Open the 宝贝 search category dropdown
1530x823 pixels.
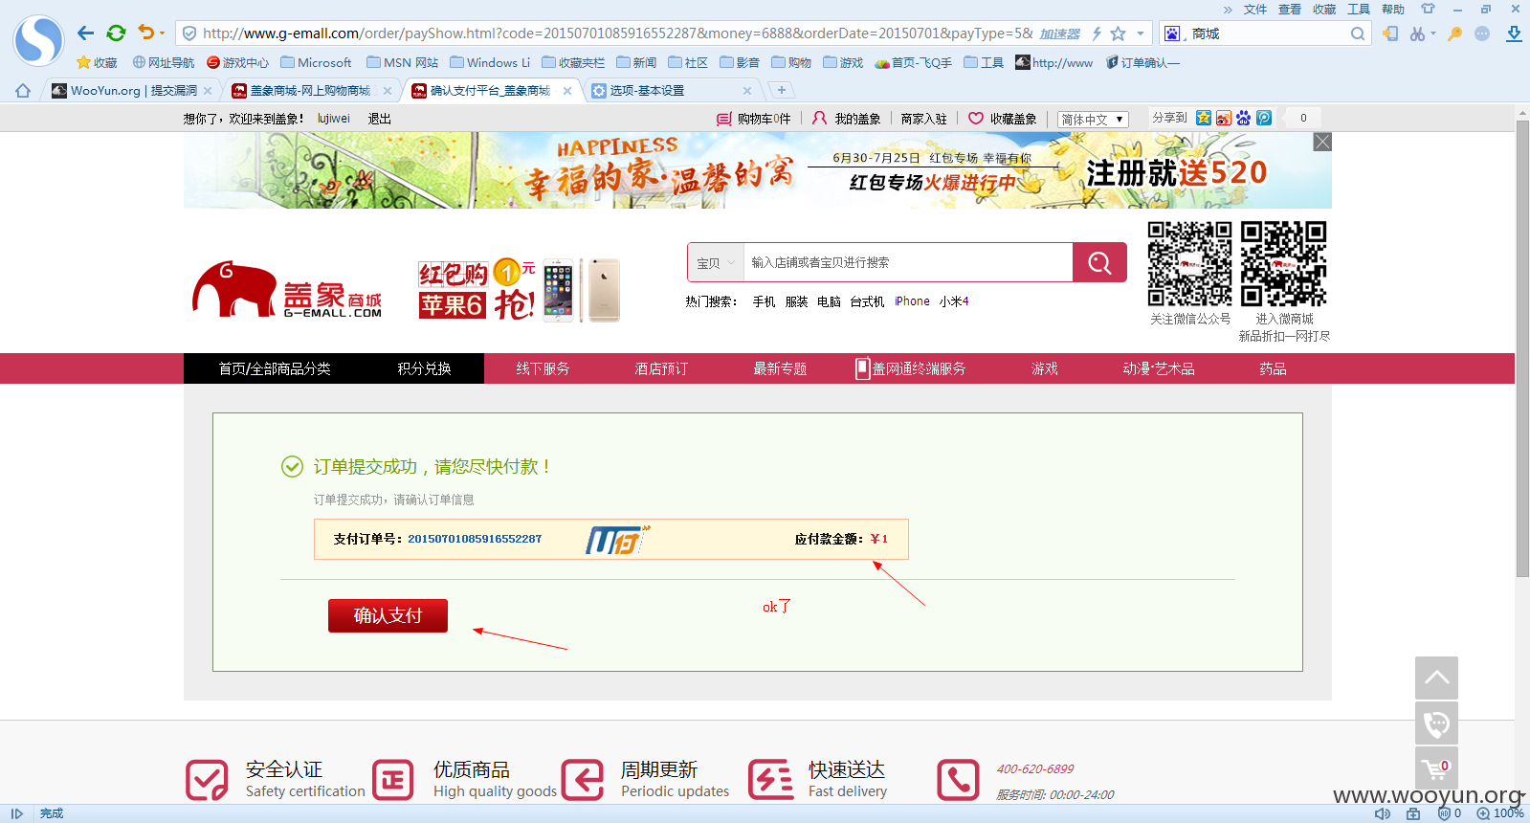coord(716,262)
